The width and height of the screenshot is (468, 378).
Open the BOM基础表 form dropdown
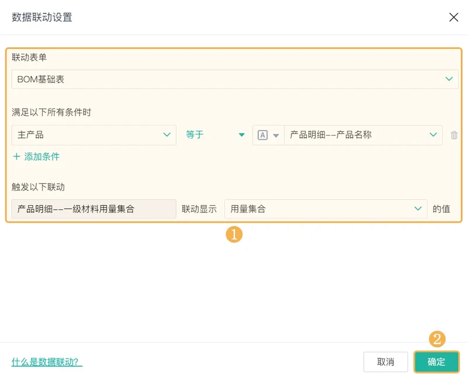(x=235, y=79)
